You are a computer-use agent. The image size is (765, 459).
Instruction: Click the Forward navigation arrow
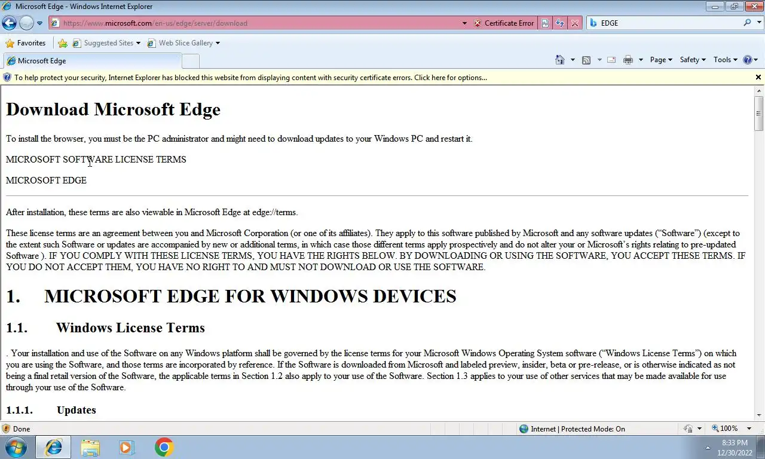point(26,23)
